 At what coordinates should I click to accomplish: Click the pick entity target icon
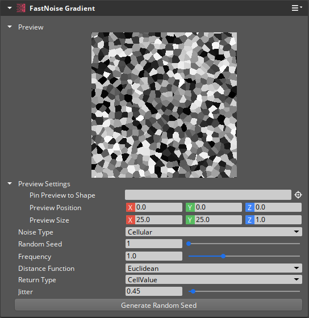tap(298, 195)
